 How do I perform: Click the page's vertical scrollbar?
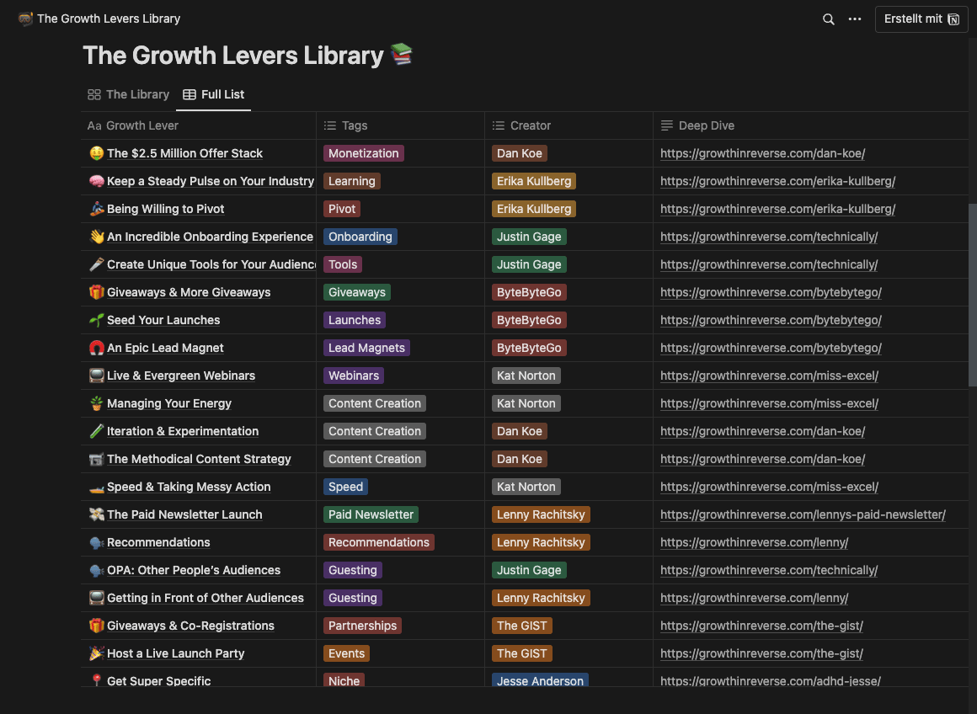pyautogui.click(x=973, y=296)
